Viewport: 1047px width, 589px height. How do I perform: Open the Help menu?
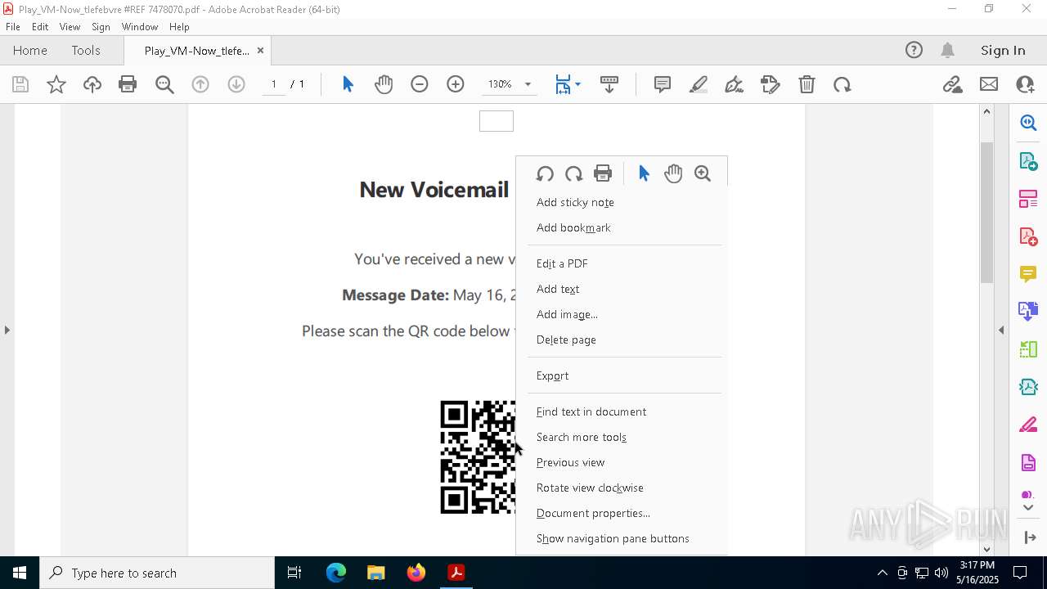(179, 27)
